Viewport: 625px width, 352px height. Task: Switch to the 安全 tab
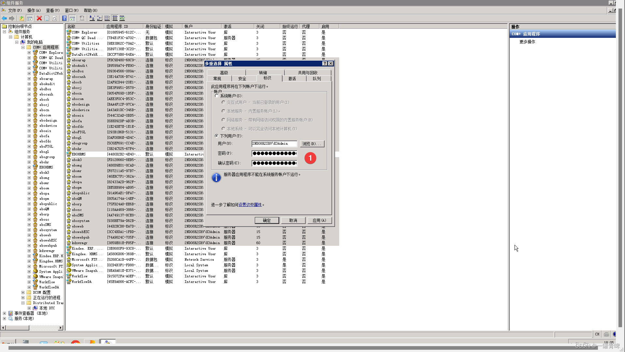(242, 78)
